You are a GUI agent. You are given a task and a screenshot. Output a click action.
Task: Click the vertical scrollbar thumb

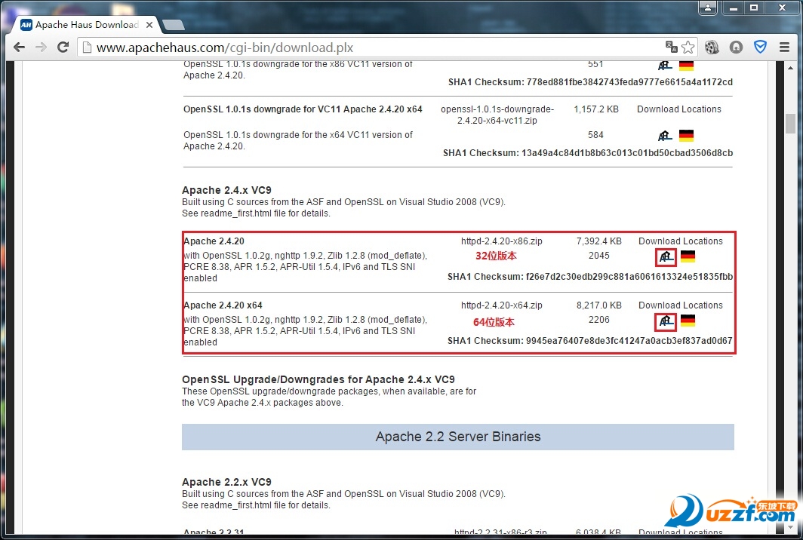790,123
